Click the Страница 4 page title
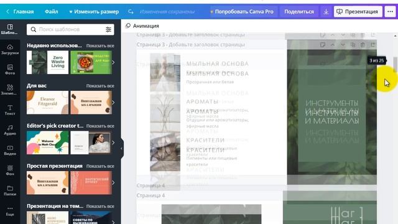The height and width of the screenshot is (224, 398). click(150, 195)
